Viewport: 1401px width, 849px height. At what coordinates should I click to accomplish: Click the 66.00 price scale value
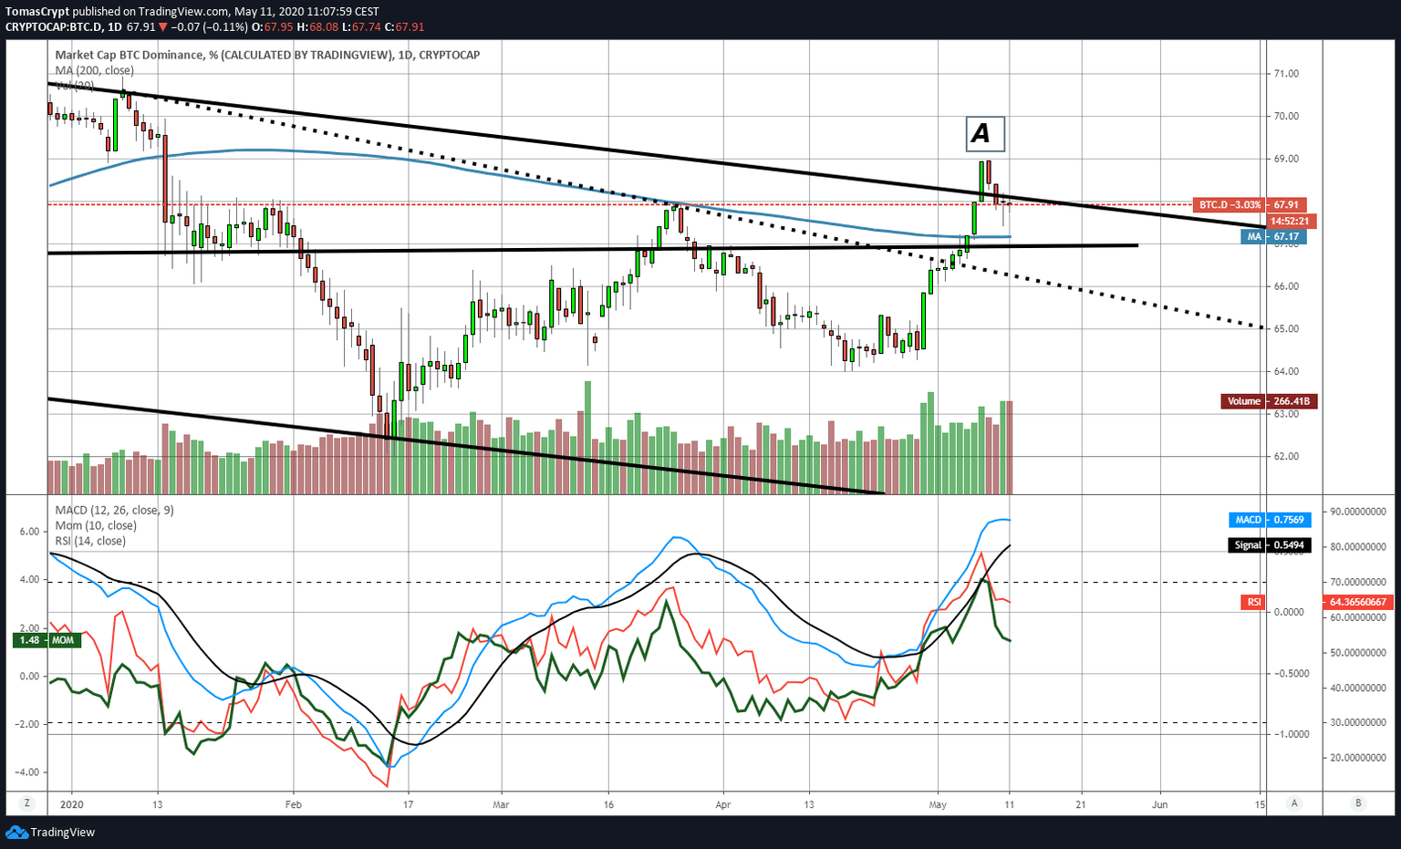tap(1286, 286)
